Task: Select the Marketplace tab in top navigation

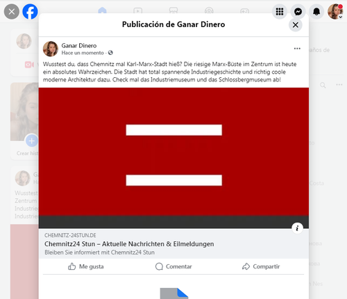Action: click(x=173, y=10)
